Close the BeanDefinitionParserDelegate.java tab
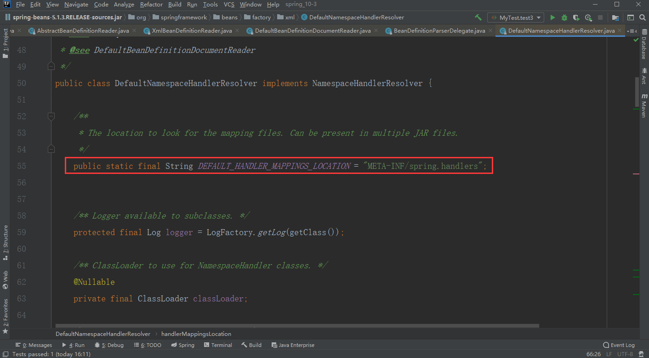 tap(490, 31)
